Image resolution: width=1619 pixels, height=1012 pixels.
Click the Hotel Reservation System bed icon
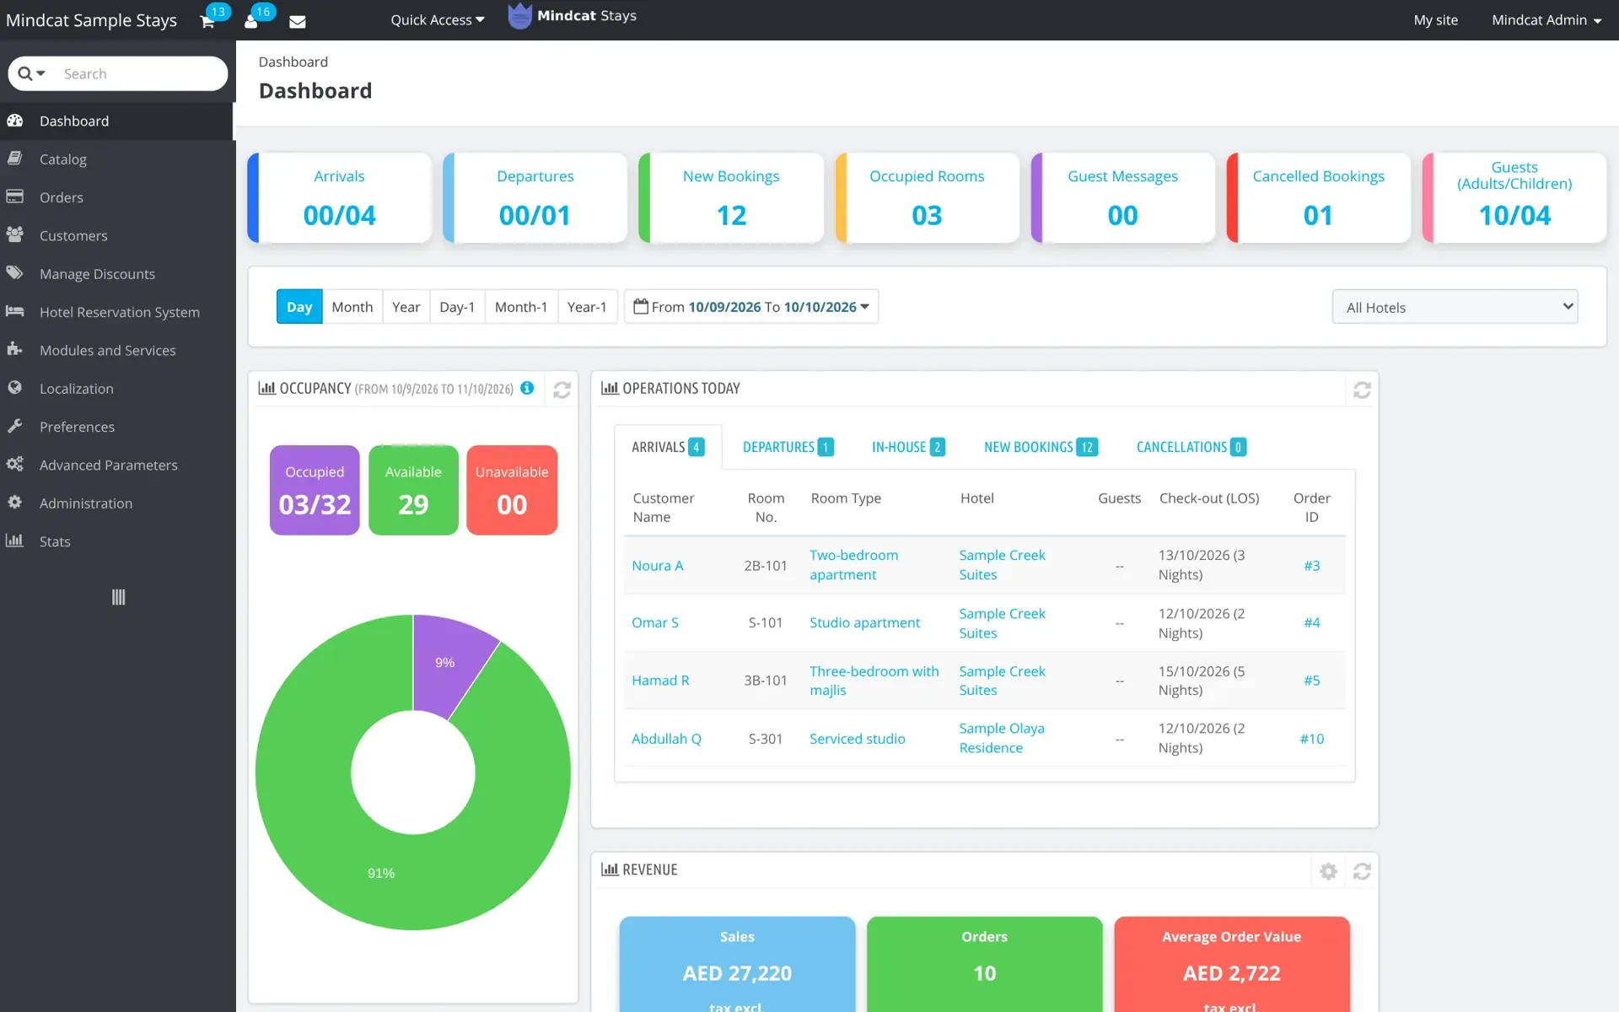pos(14,311)
